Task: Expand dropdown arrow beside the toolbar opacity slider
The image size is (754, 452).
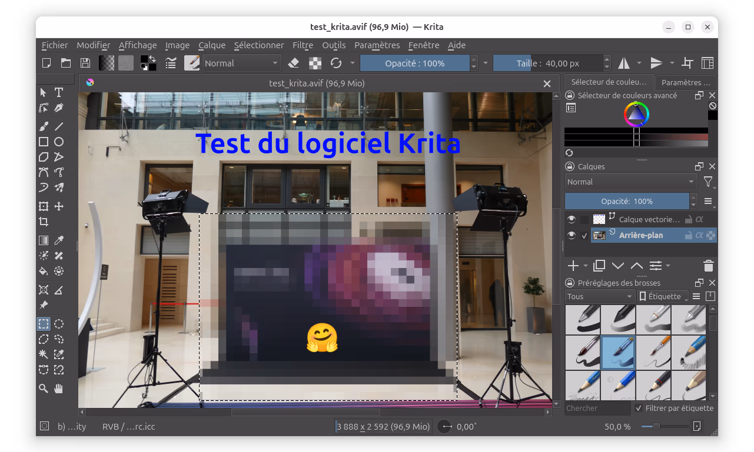Action: pyautogui.click(x=485, y=63)
